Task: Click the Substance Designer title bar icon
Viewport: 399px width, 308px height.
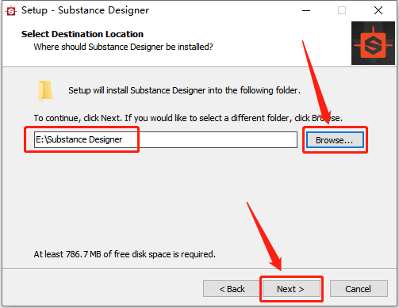Action: tap(11, 11)
